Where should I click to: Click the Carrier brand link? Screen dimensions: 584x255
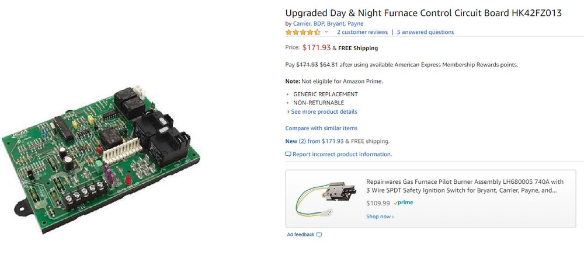click(x=302, y=23)
